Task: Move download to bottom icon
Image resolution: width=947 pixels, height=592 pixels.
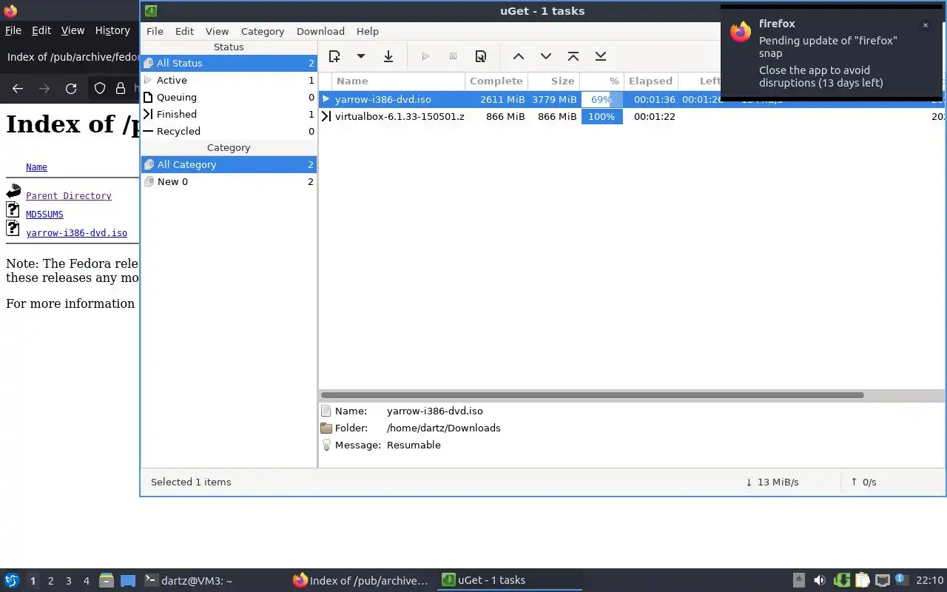Action: point(601,56)
